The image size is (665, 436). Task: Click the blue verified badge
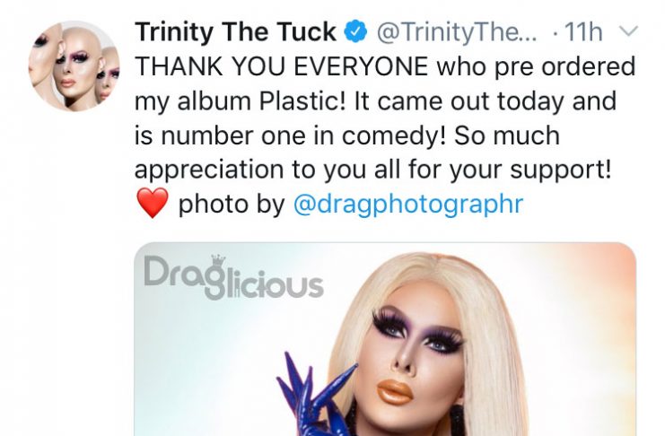pos(355,31)
